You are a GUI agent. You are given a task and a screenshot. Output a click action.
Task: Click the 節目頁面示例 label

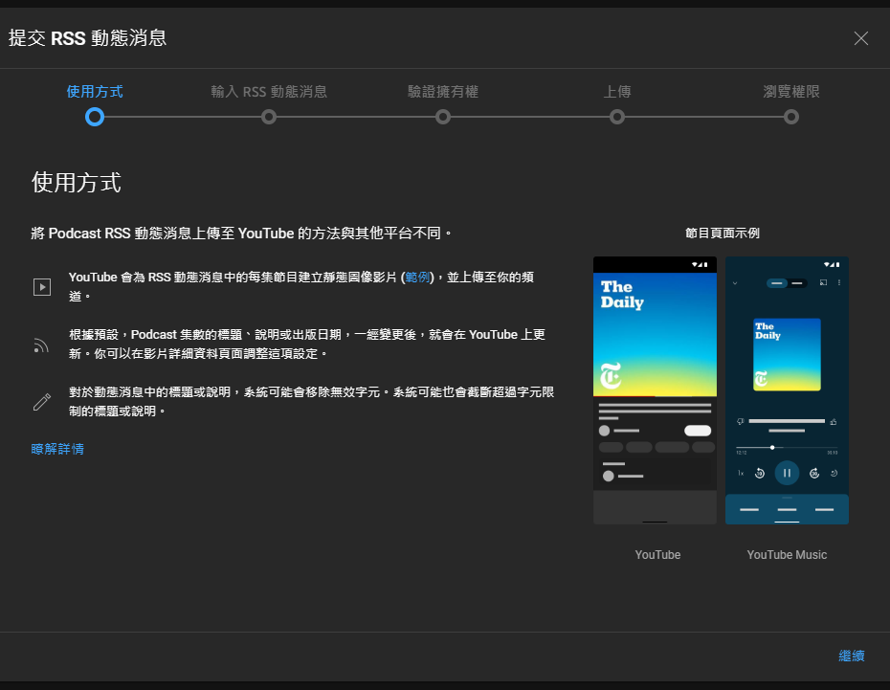(722, 234)
